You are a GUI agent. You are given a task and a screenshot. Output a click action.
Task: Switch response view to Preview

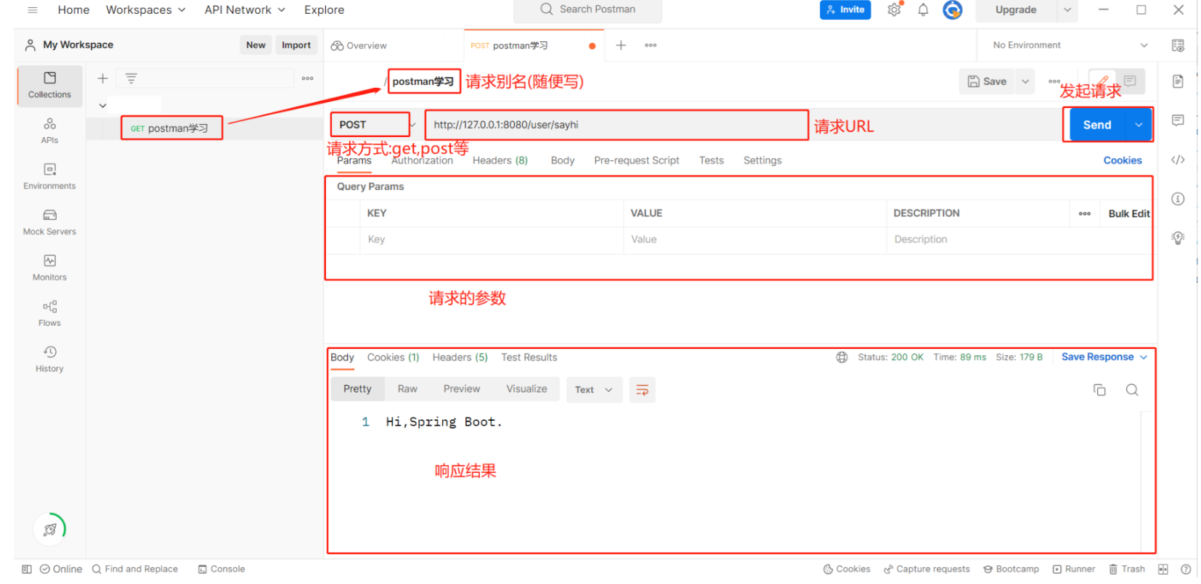pyautogui.click(x=461, y=389)
